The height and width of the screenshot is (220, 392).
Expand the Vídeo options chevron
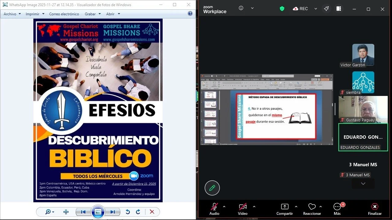[x=254, y=207]
